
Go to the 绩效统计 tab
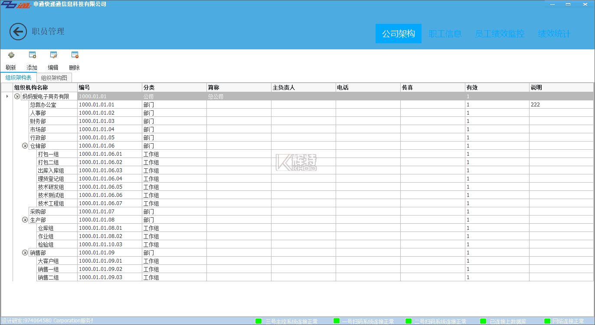[554, 34]
